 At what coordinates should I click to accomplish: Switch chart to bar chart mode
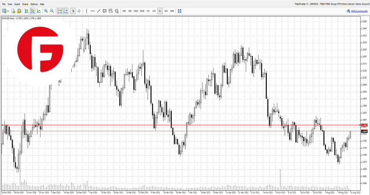point(26,11)
